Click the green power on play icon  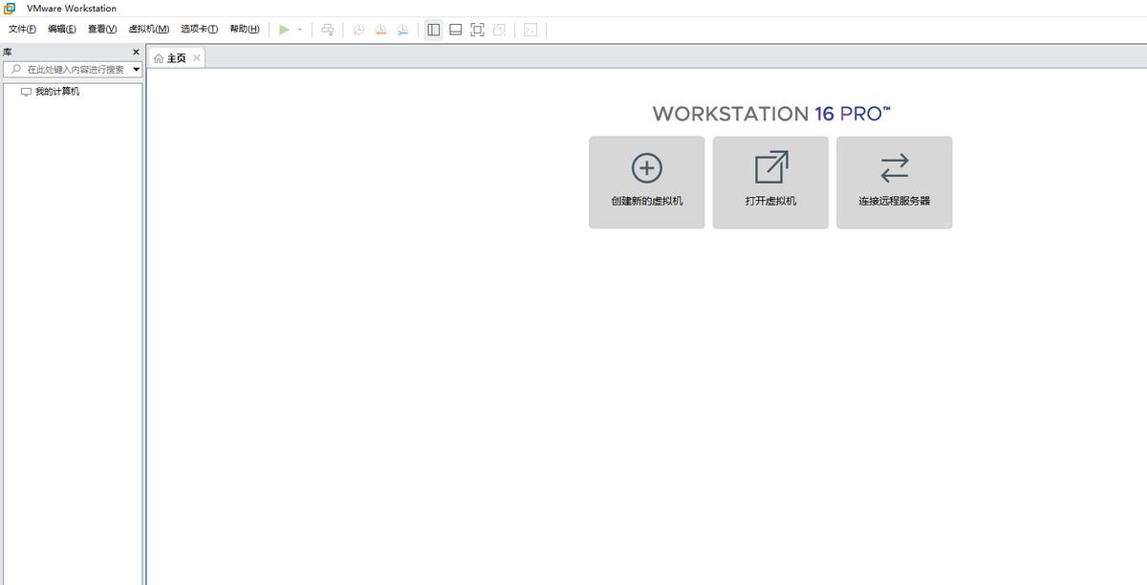click(x=284, y=30)
